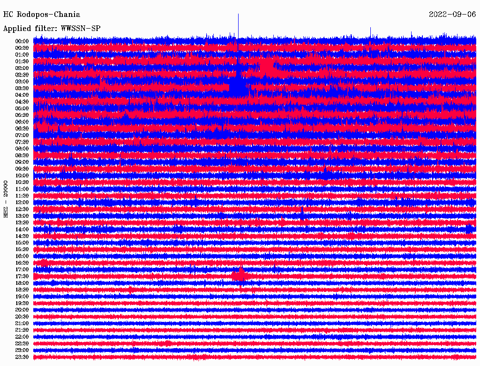Click the 06:30 time label
This screenshot has height=366, width=480.
22,129
